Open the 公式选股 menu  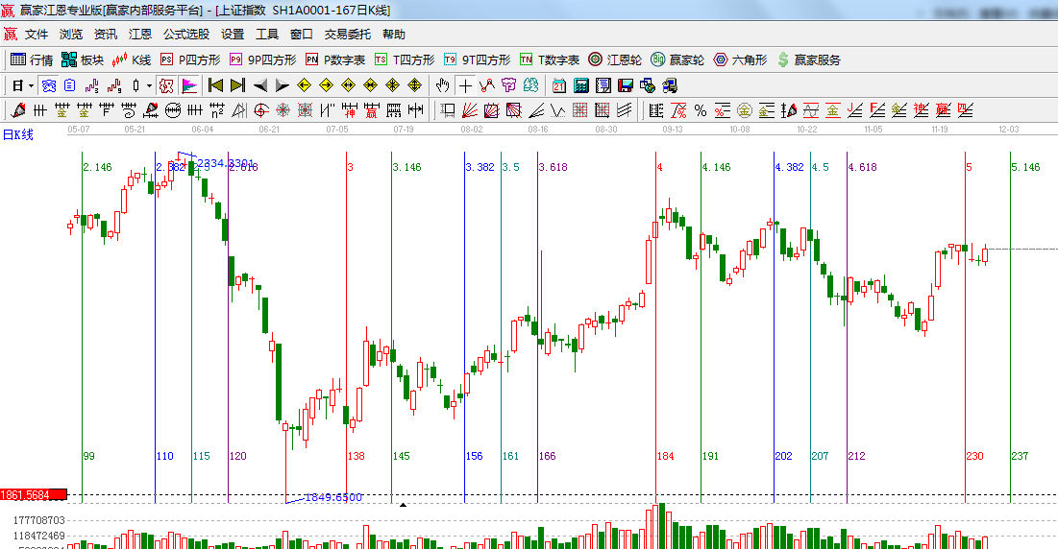point(185,34)
